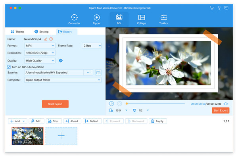Click Start Export in the left panel

point(55,104)
